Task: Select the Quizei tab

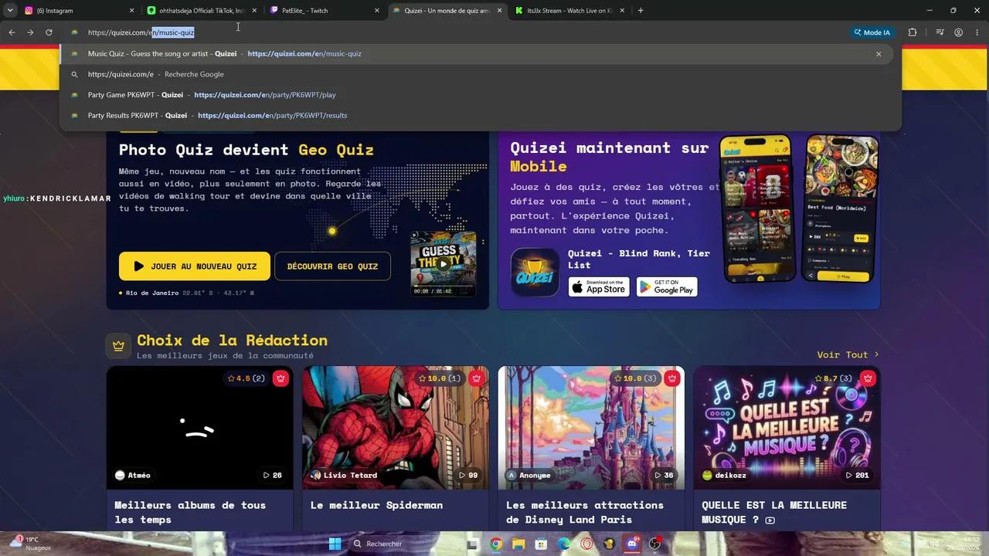Action: tap(448, 11)
